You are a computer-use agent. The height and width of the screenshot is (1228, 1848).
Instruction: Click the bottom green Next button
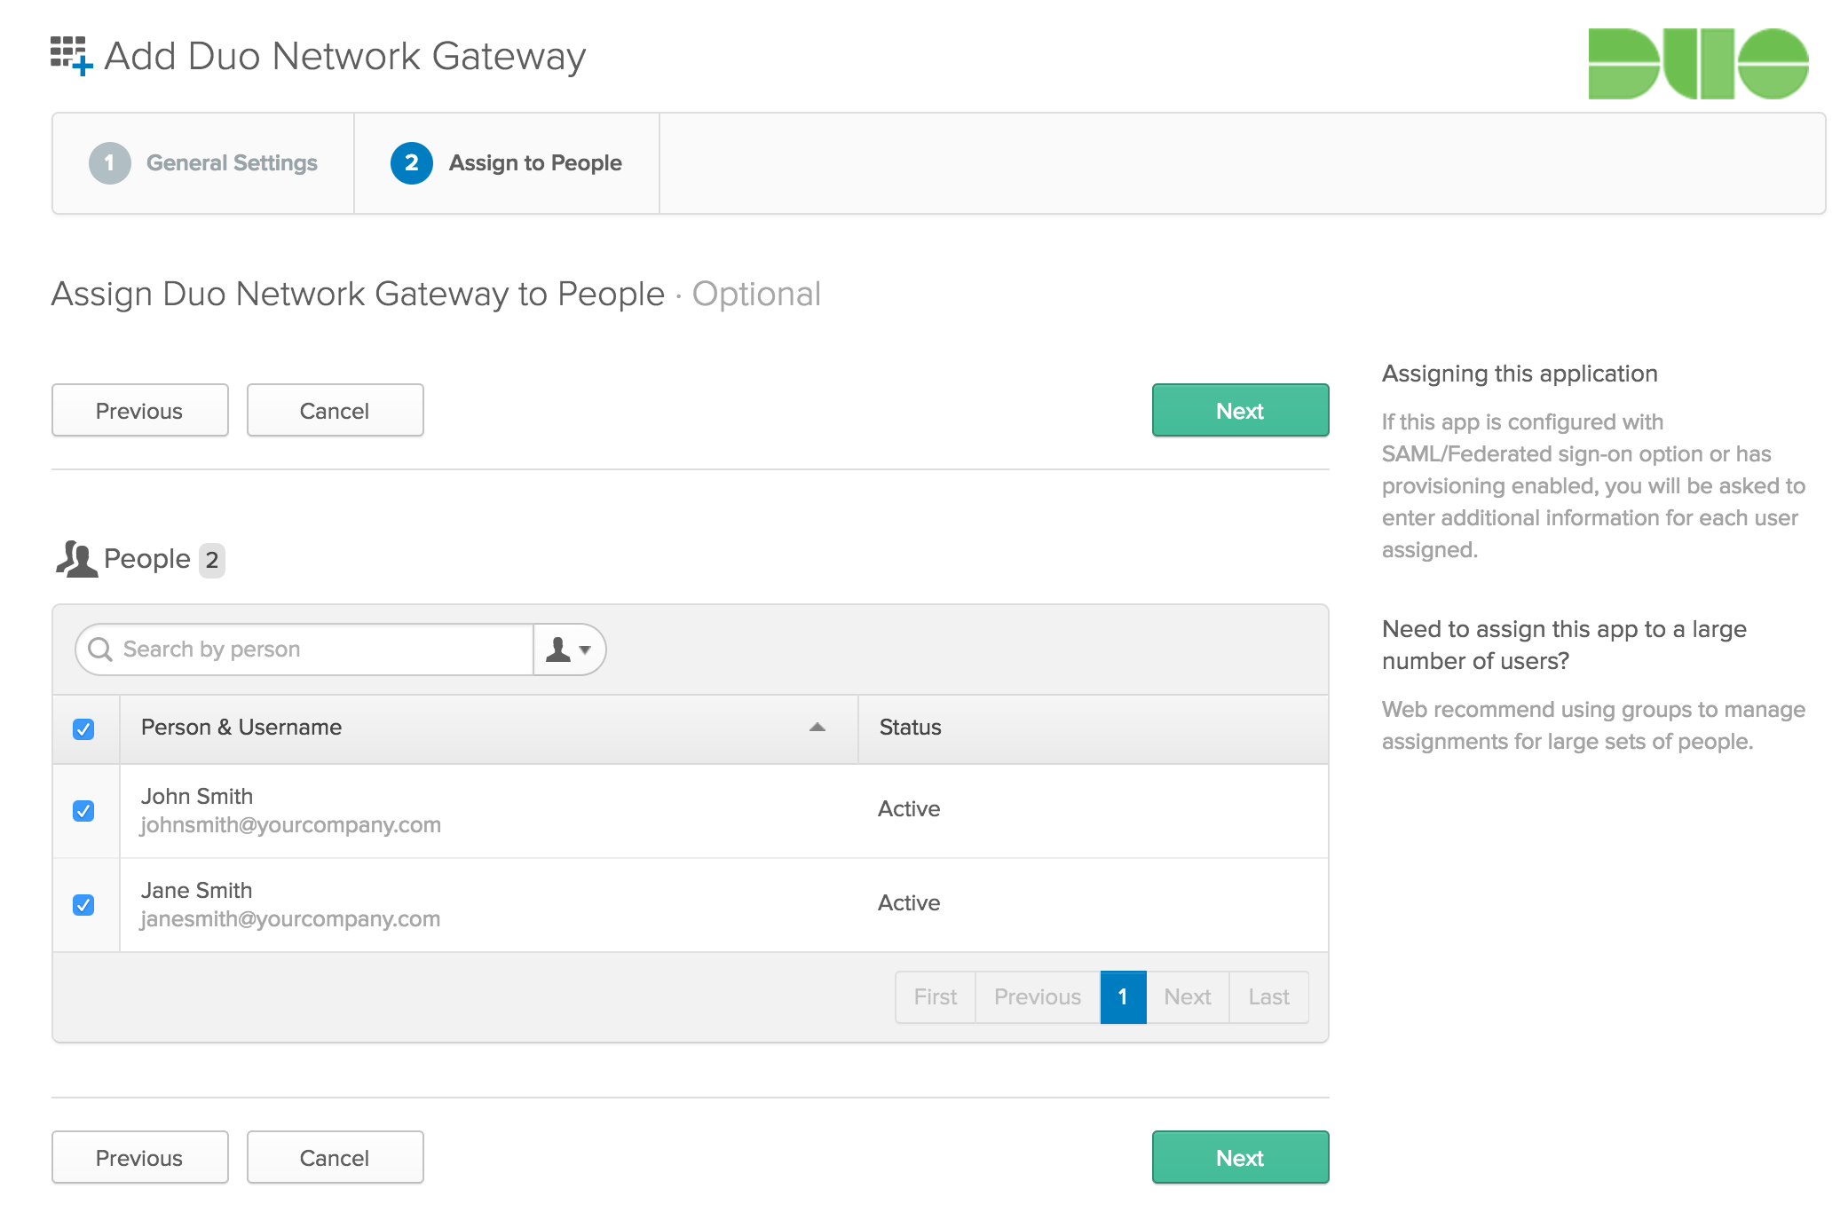click(1240, 1157)
